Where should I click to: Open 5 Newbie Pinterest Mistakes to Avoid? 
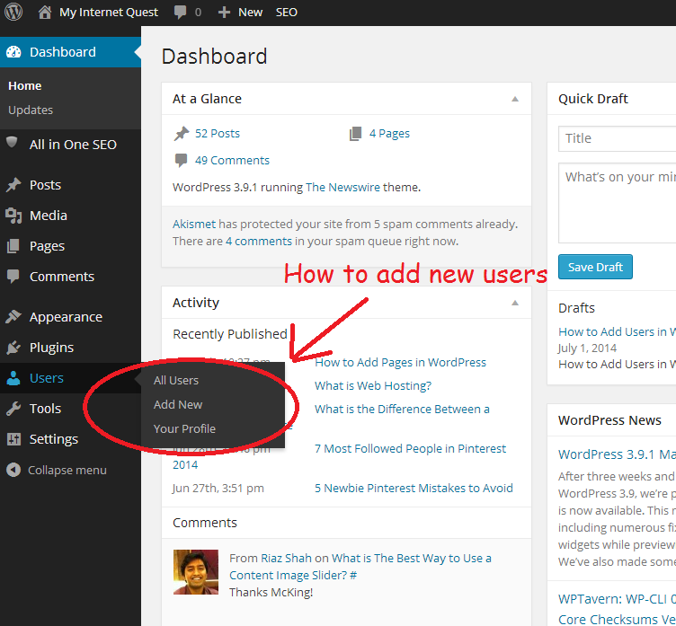[x=414, y=488]
